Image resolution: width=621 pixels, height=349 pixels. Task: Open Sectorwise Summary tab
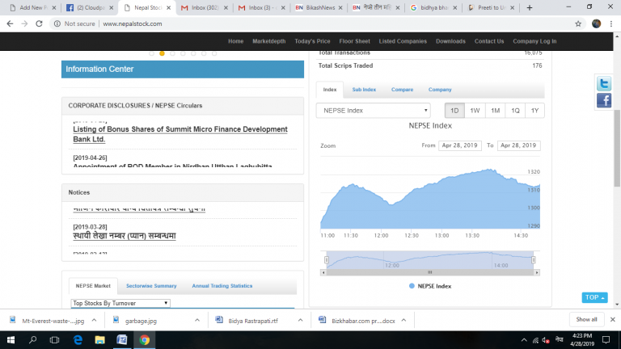(x=151, y=286)
